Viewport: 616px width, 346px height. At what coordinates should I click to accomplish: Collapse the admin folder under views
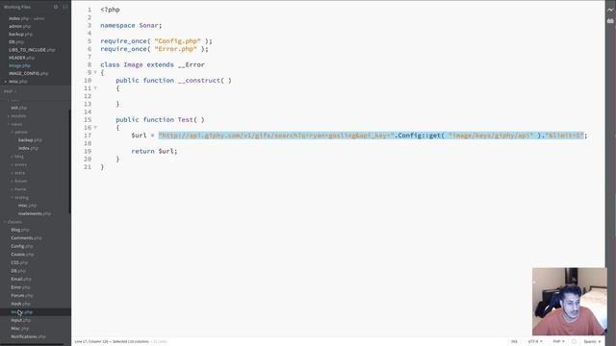tap(19, 133)
